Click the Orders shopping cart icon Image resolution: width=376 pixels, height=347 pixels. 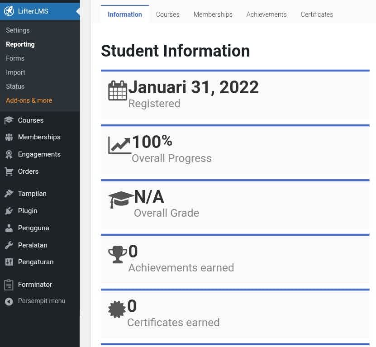pyautogui.click(x=9, y=171)
